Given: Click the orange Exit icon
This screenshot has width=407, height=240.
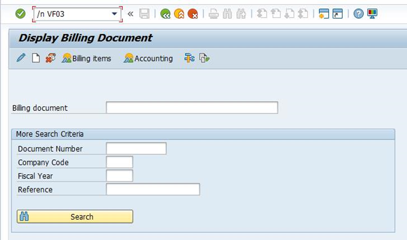Looking at the screenshot, I should (179, 14).
